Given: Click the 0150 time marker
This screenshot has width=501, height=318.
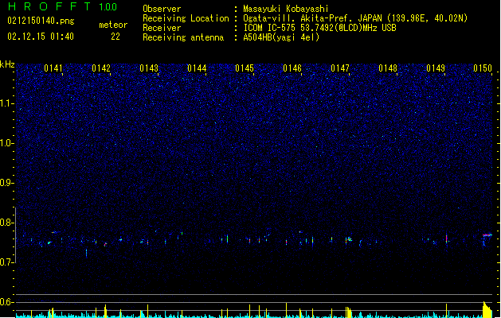Looking at the screenshot, I should (483, 68).
